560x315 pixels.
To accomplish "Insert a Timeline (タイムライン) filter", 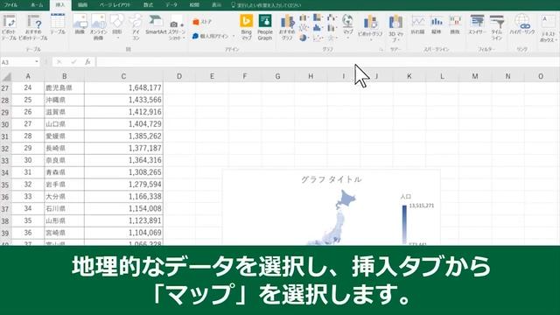I will point(497,27).
